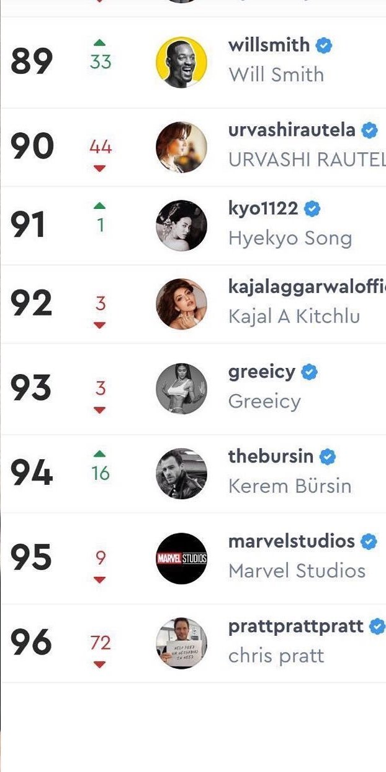
Task: Click verified badge beside greeicy
Action: click(309, 372)
